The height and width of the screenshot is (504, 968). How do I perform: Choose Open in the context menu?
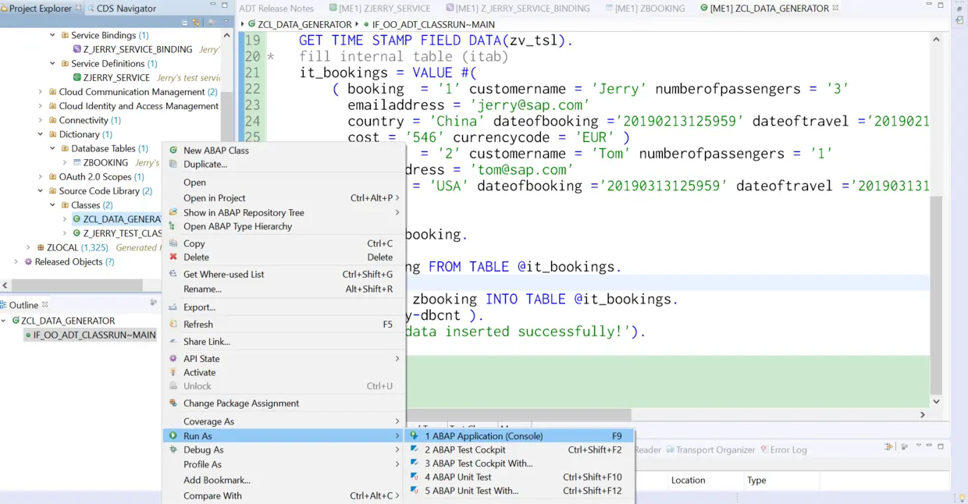(194, 183)
